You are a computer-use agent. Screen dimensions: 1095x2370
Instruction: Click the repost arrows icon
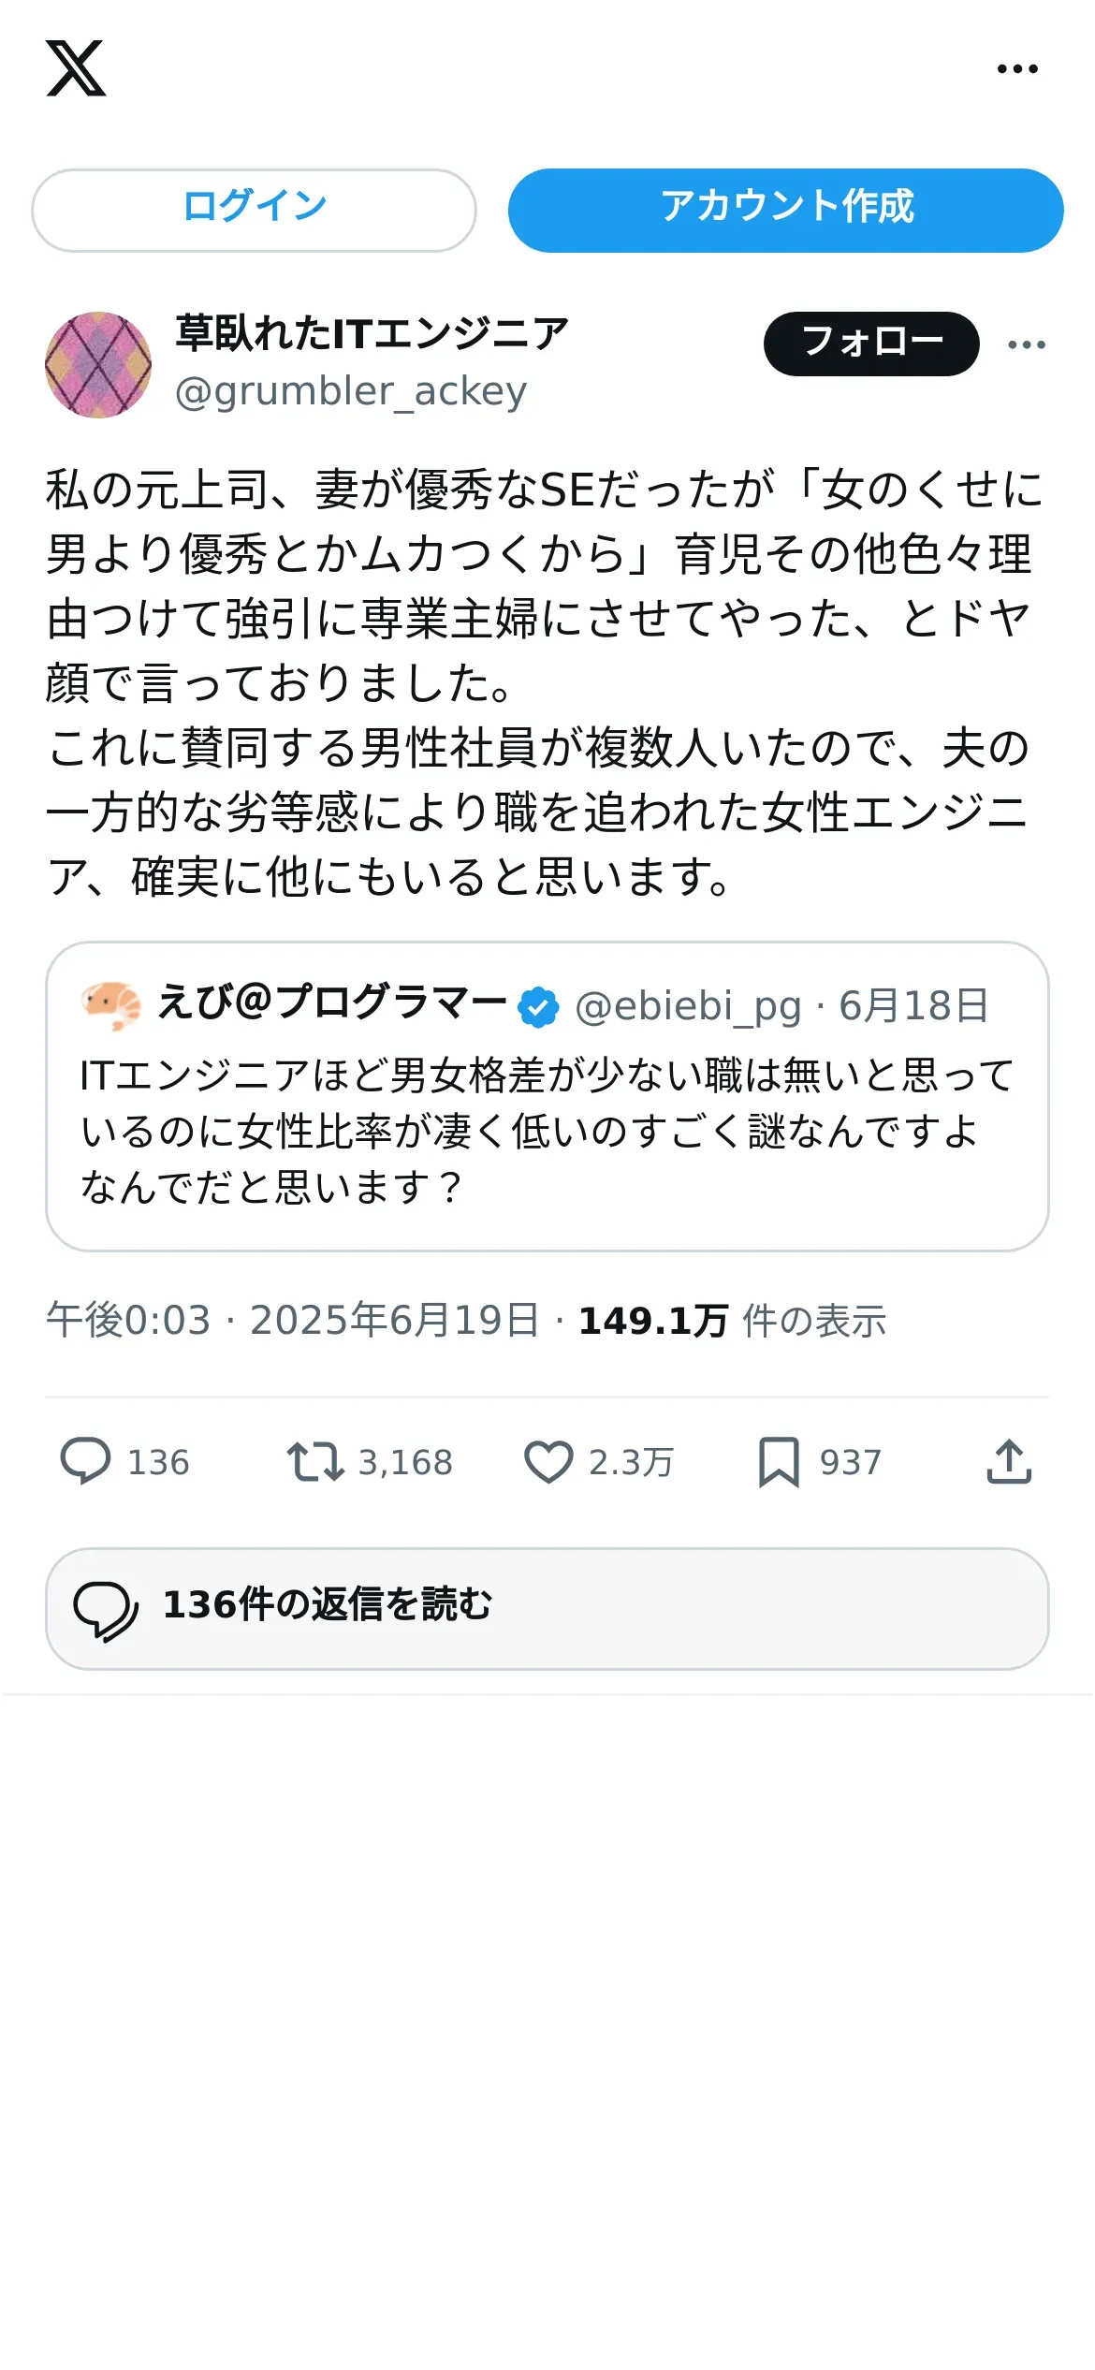[x=315, y=1461]
